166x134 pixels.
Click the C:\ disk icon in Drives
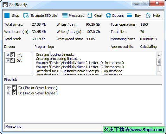click(13, 55)
